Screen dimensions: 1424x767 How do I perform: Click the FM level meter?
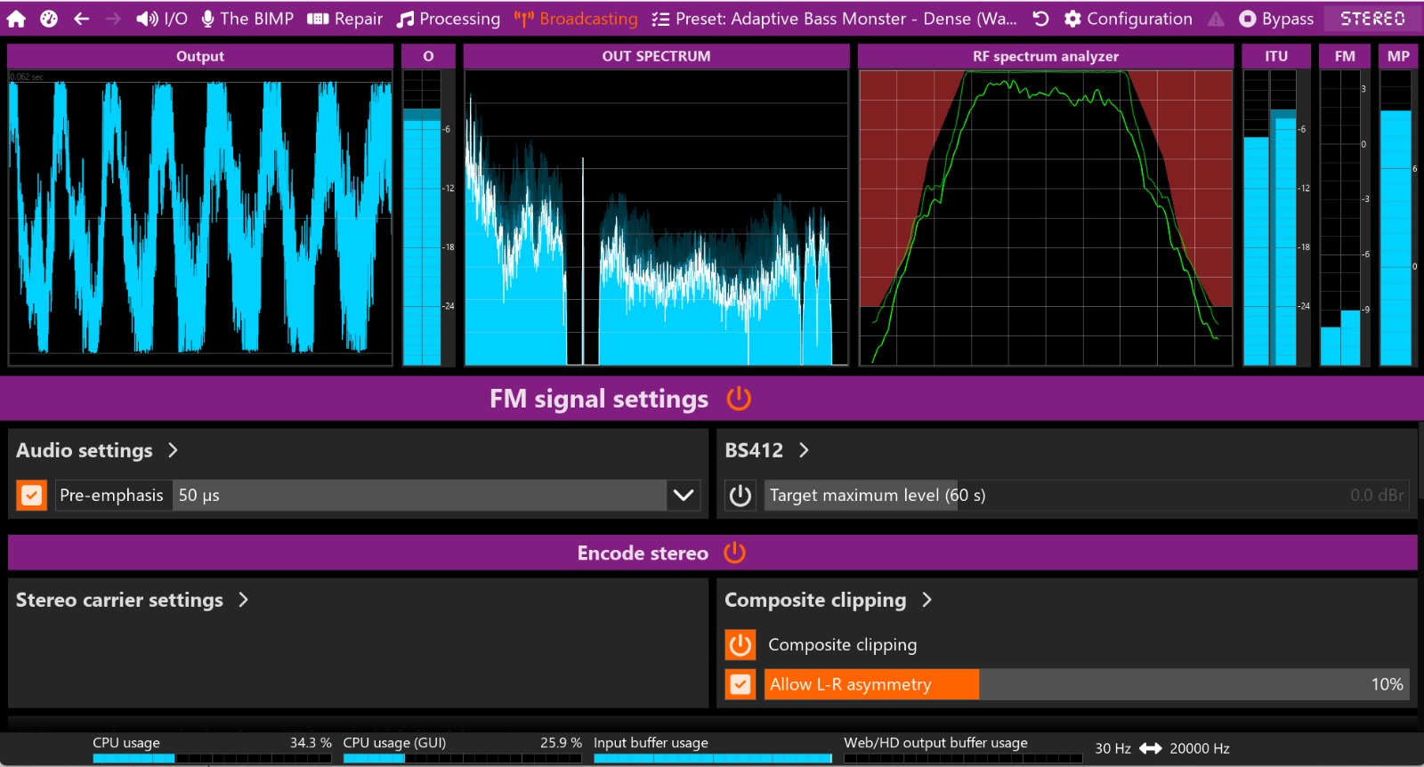pyautogui.click(x=1345, y=218)
